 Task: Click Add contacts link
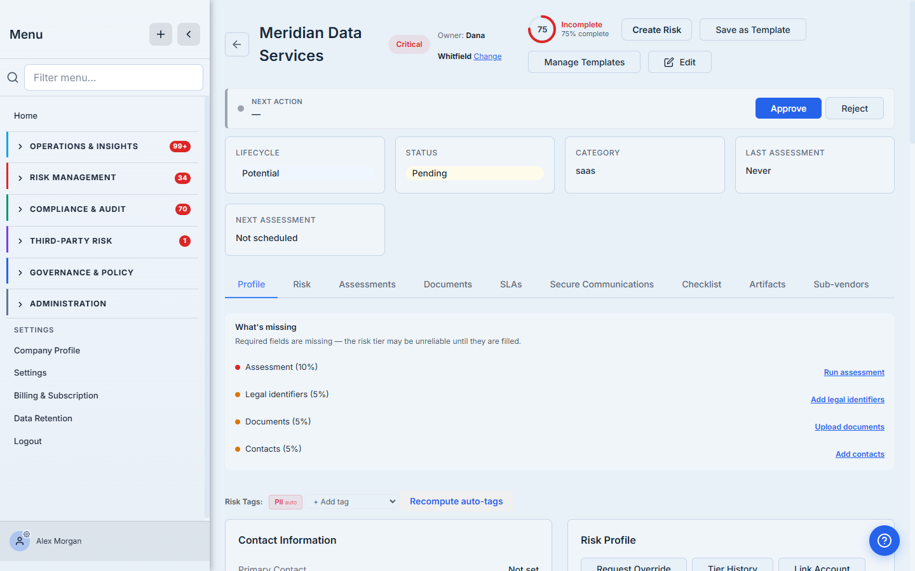[860, 454]
